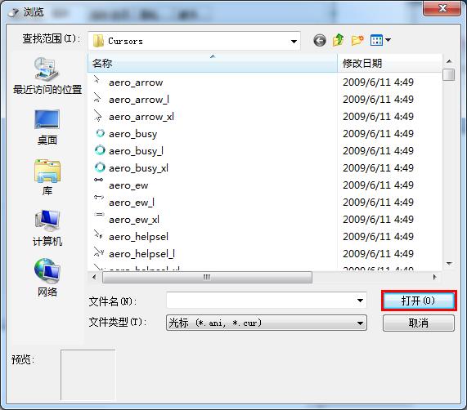The image size is (467, 410).
Task: Click the horizontal scrollbar thumb in file list
Action: click(207, 277)
